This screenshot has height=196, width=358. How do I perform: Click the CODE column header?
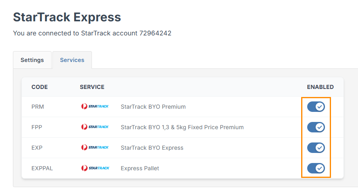40,87
